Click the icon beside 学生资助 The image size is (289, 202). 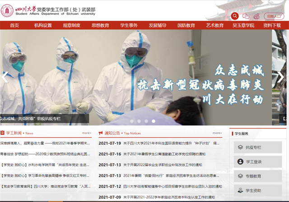pos(240,190)
